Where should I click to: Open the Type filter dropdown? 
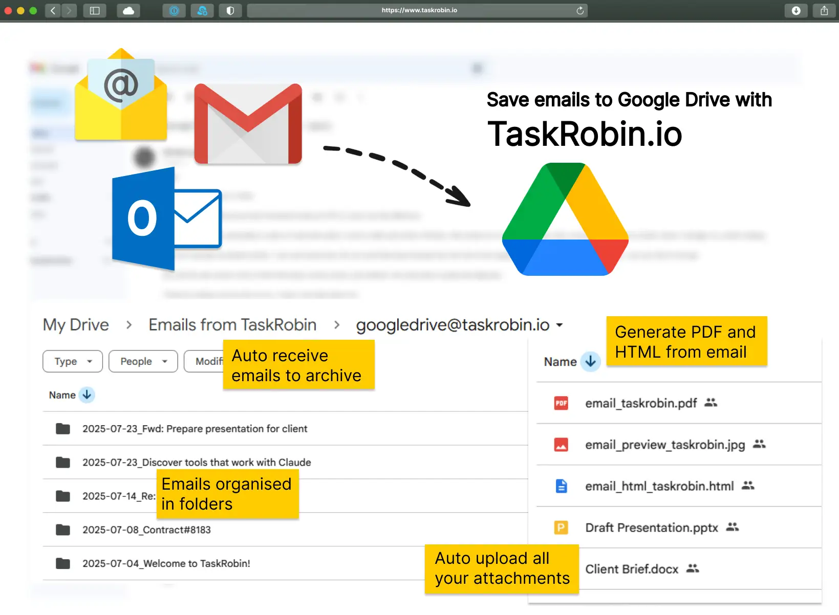(73, 361)
